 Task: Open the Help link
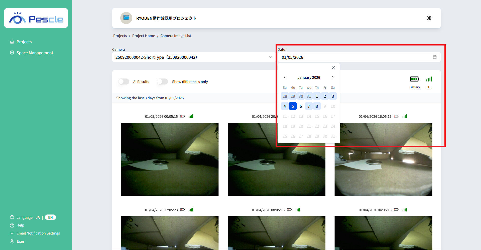[x=20, y=225]
